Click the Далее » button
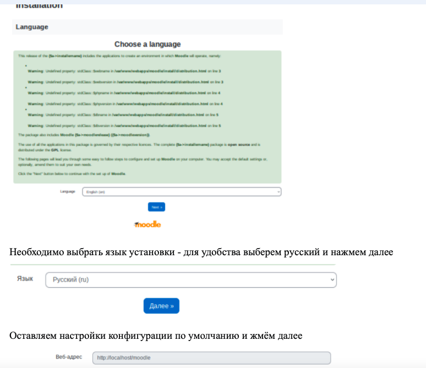Screen dimensions: 426x368 click(x=161, y=306)
